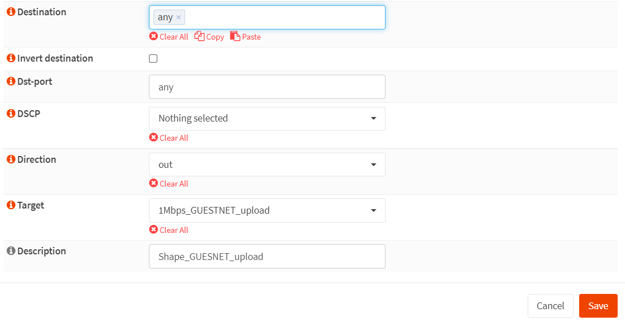Show help for the Dst-port field
The image size is (625, 325).
11,81
